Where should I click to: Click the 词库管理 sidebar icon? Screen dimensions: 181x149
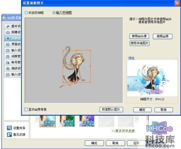point(8,57)
